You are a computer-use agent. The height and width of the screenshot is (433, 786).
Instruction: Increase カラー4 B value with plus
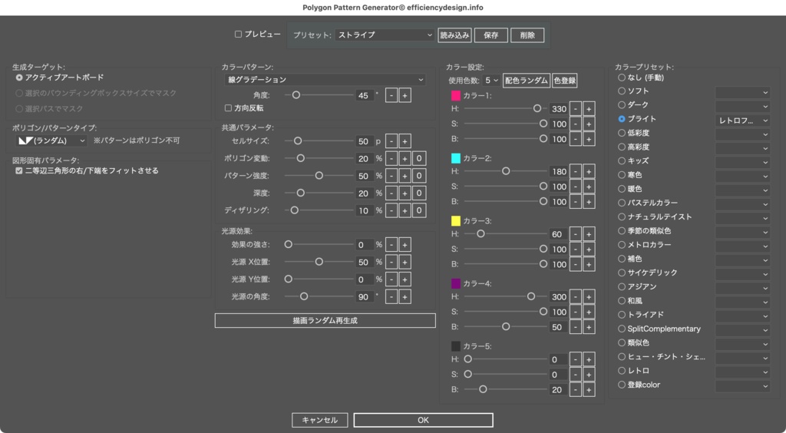click(589, 327)
